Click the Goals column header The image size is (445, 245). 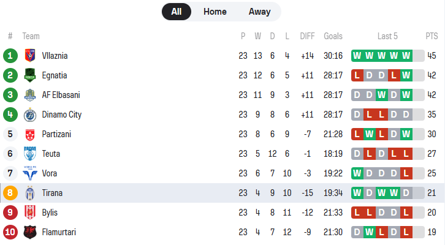click(333, 36)
